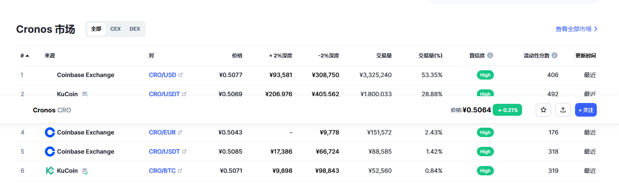
Task: Open info tooltip icon next to 流动性分数
Action: [555, 55]
